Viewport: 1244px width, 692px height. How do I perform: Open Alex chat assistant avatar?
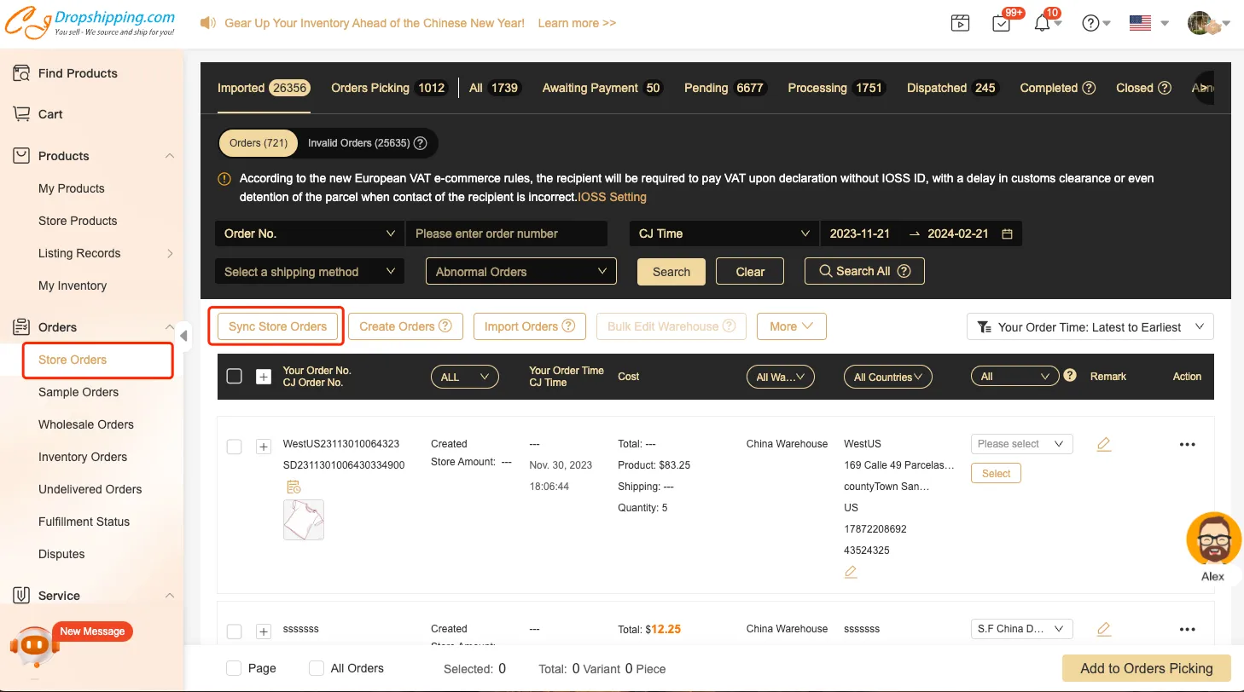click(1213, 539)
